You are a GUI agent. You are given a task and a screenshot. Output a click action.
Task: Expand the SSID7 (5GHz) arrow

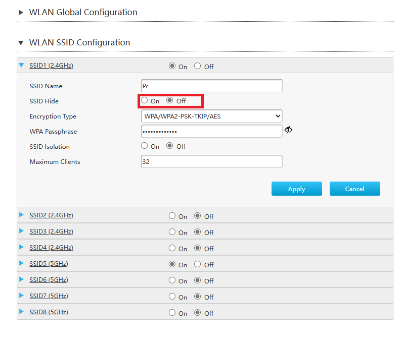tap(22, 296)
